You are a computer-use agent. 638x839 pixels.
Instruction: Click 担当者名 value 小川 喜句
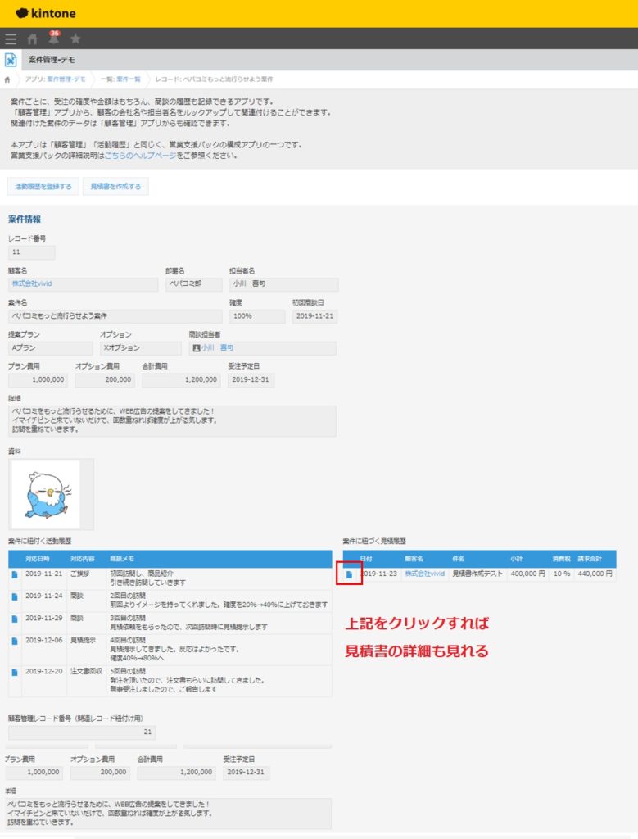pos(284,284)
